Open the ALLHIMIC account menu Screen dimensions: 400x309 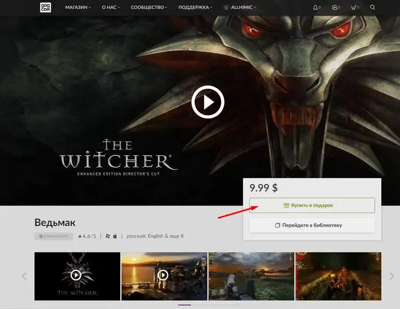(x=240, y=7)
